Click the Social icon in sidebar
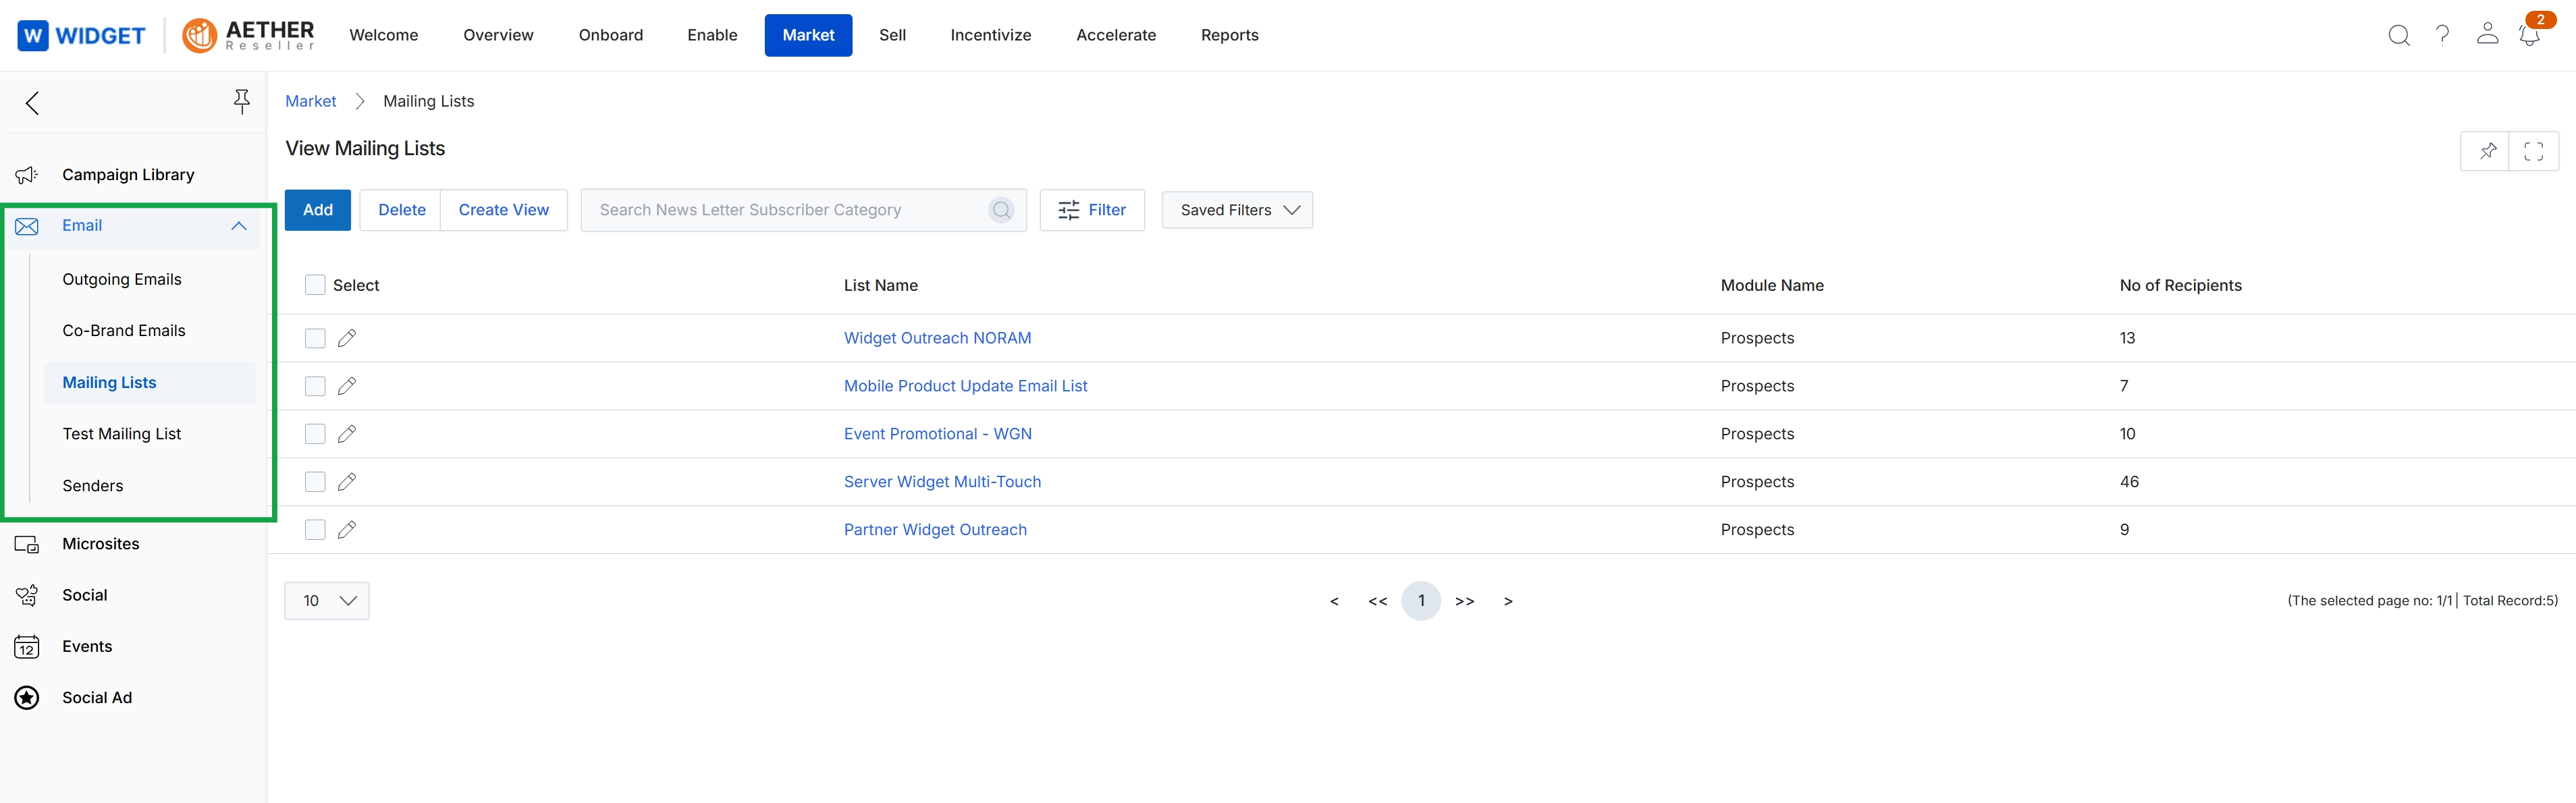2576x803 pixels. pyautogui.click(x=27, y=595)
